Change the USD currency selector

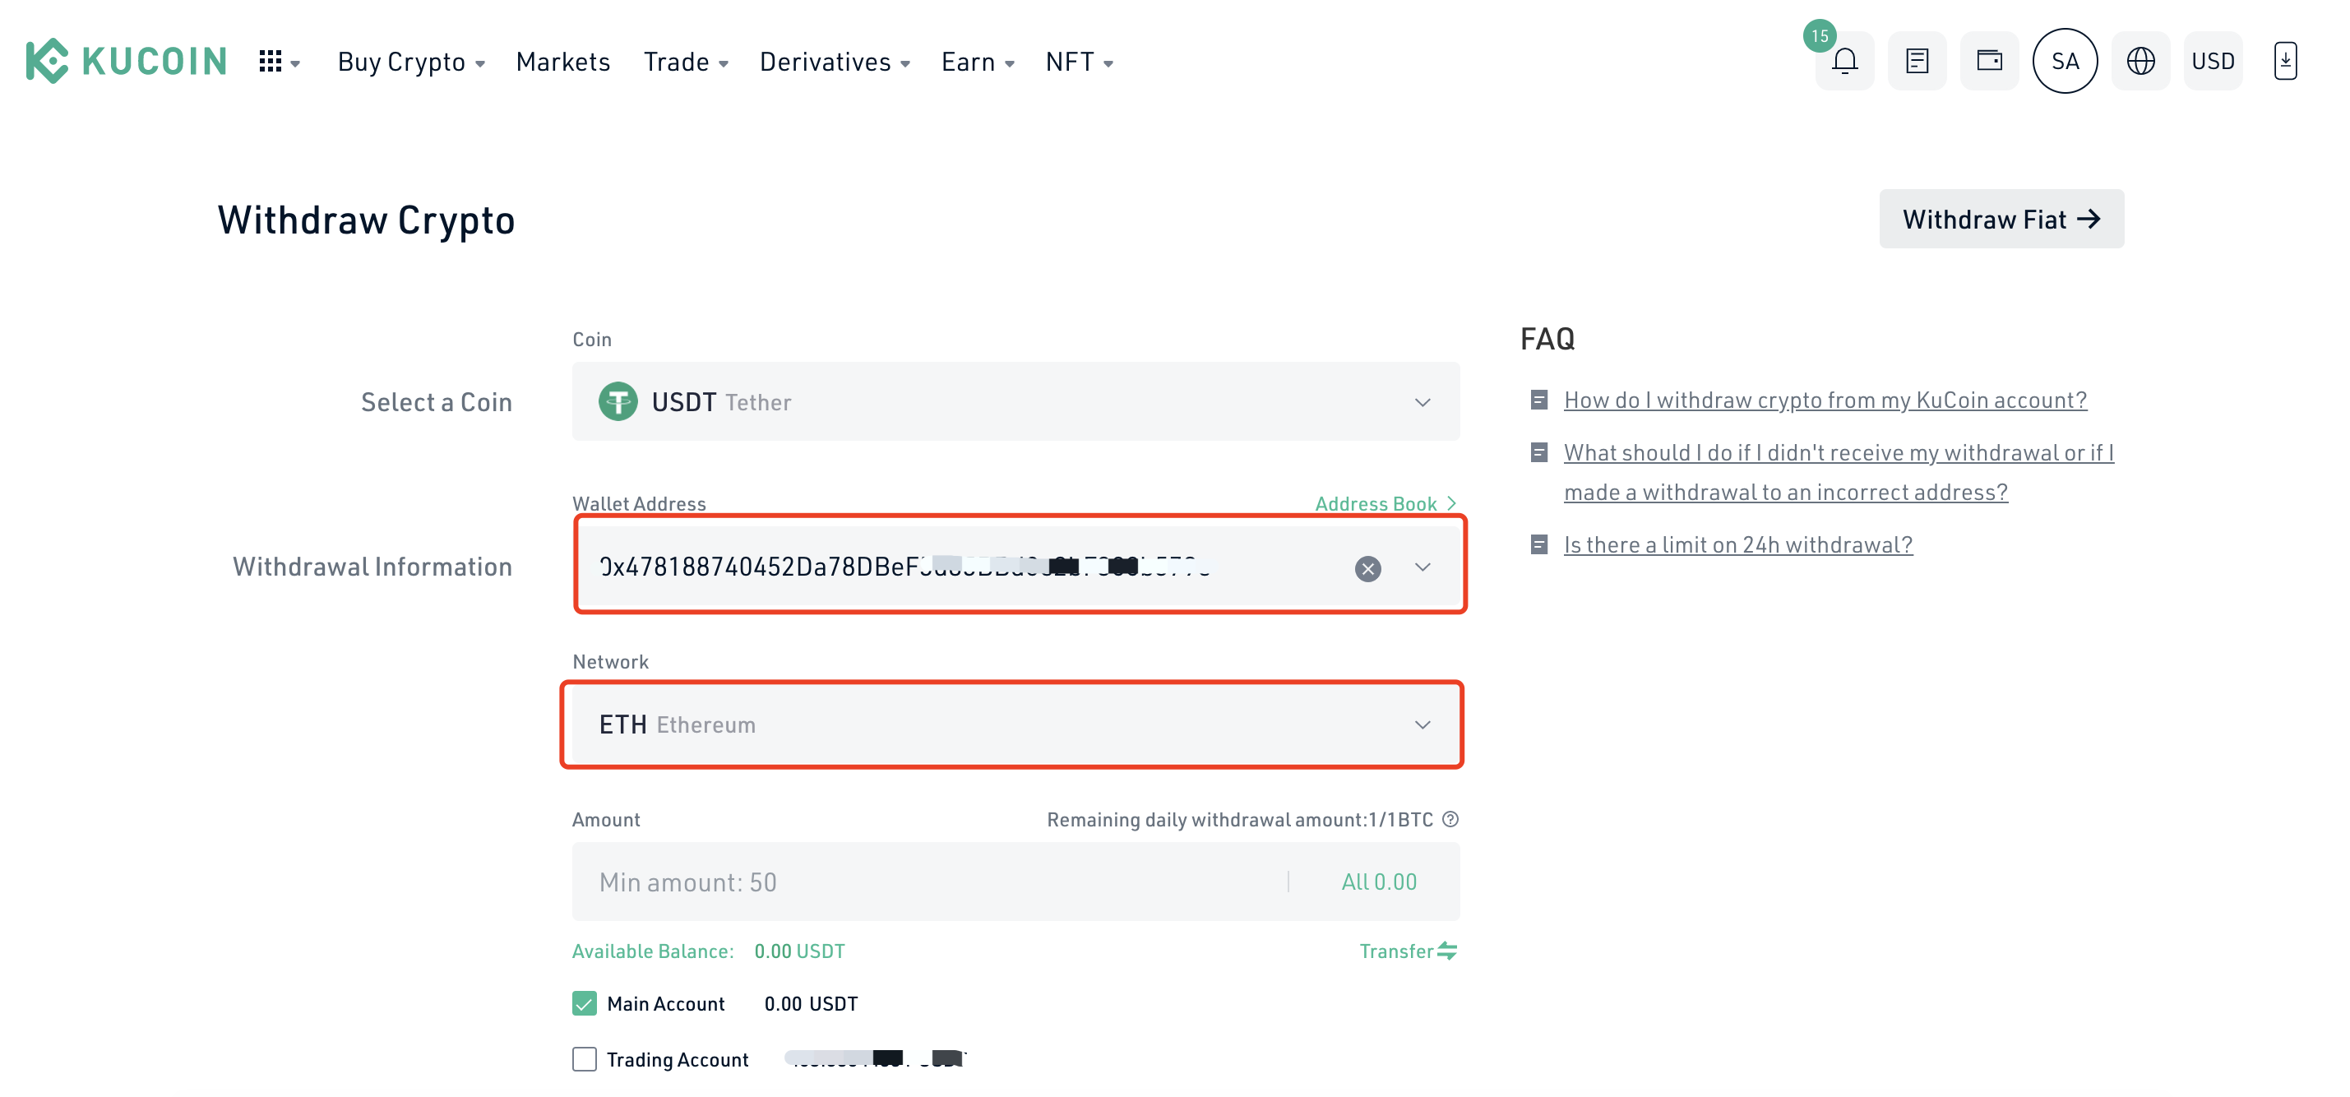click(x=2212, y=61)
